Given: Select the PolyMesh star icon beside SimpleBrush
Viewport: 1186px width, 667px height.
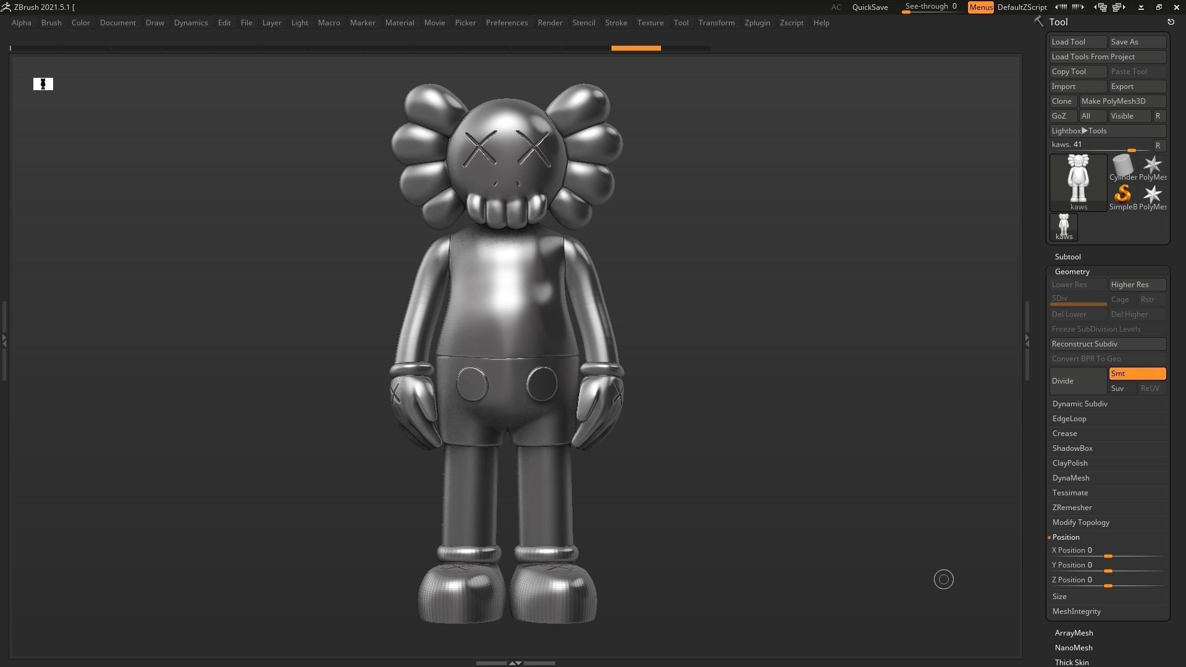Looking at the screenshot, I should 1153,197.
